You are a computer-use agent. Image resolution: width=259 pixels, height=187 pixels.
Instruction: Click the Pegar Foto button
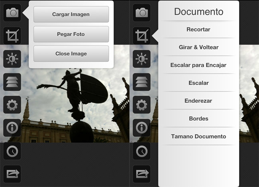71,34
